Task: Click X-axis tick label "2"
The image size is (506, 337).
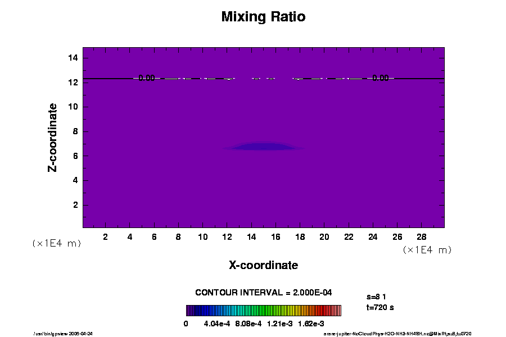Action: coord(105,237)
